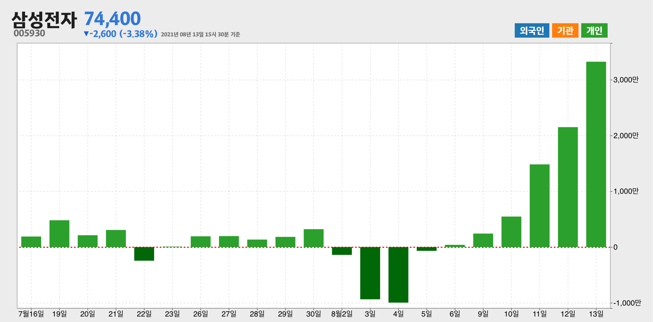Click the 1,000만 y-axis label
This screenshot has width=658, height=322.
tap(626, 191)
